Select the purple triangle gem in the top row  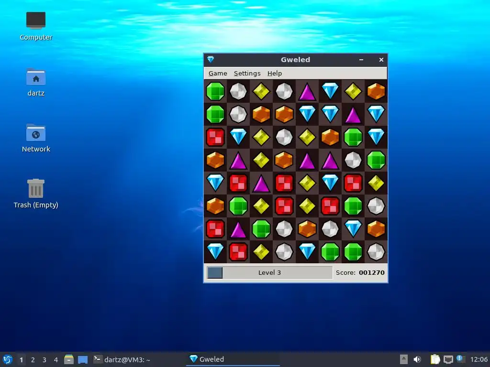pyautogui.click(x=307, y=91)
